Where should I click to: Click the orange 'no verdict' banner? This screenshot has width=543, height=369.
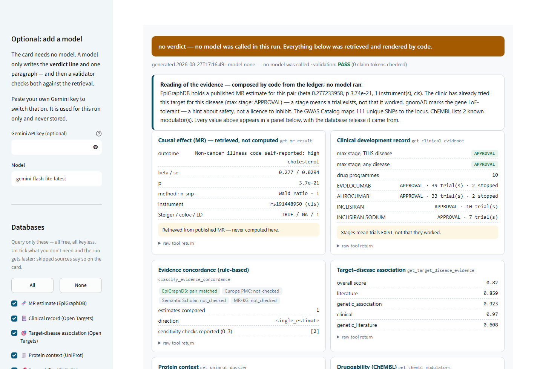(x=328, y=46)
